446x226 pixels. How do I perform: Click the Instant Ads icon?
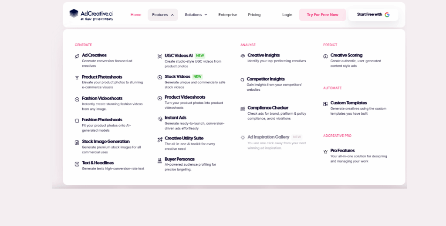click(x=160, y=119)
